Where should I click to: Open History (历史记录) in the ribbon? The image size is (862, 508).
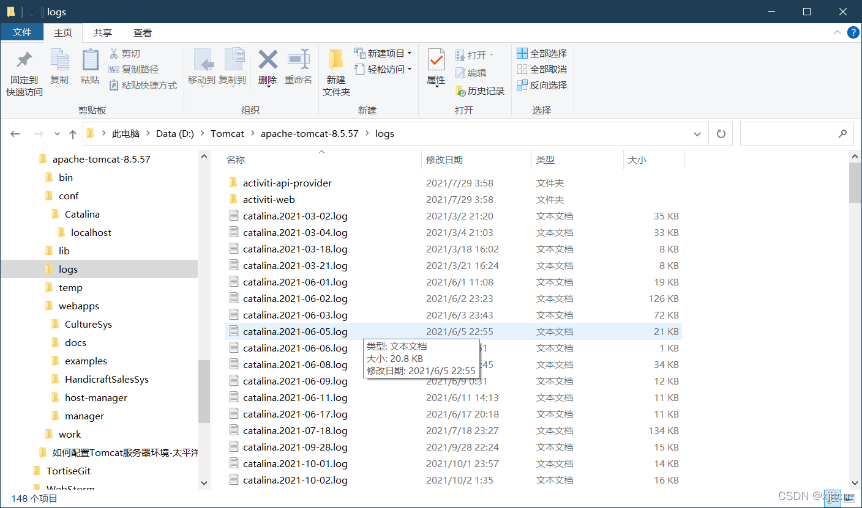(x=480, y=91)
